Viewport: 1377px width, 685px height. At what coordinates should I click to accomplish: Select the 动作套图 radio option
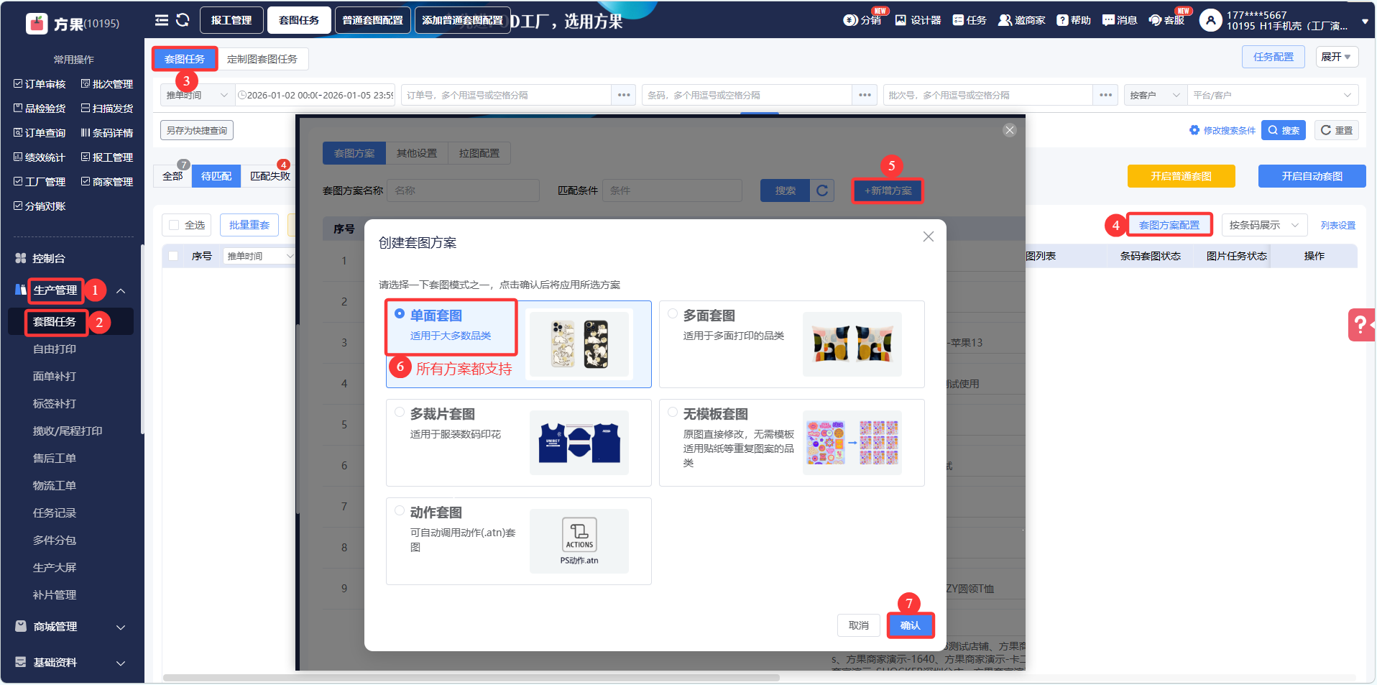point(400,510)
